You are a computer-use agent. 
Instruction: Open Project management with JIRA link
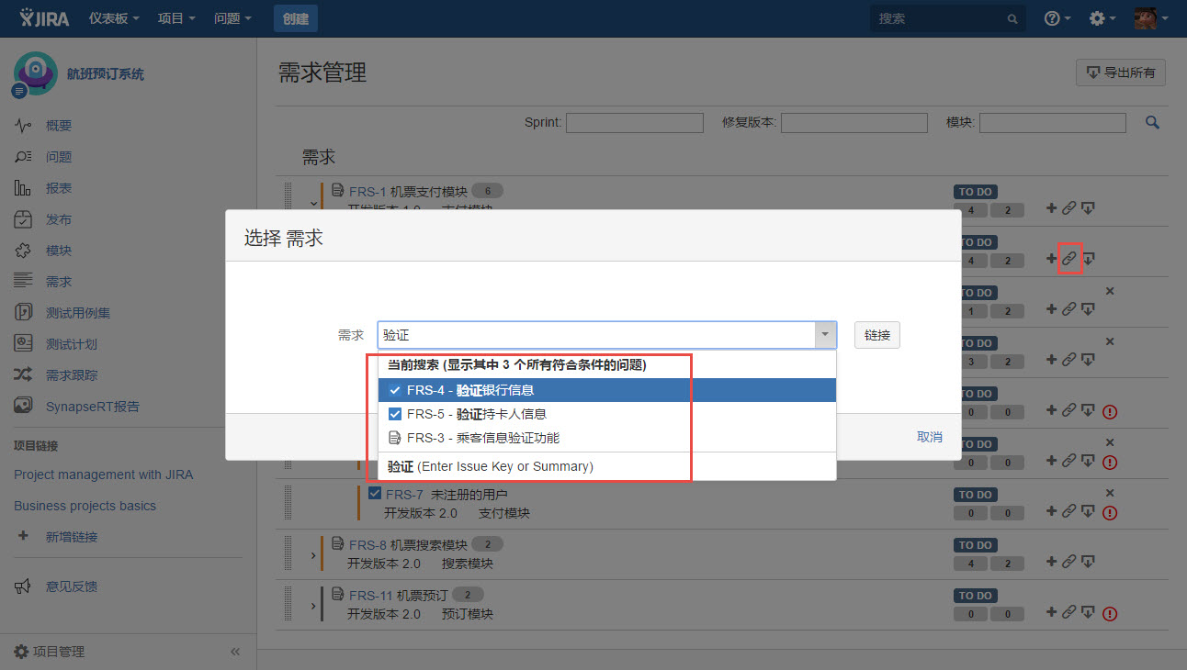(x=103, y=475)
